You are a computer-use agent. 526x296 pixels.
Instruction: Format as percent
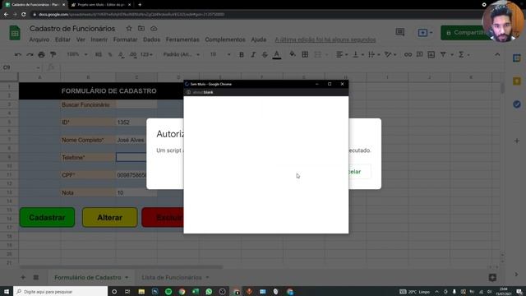(110, 54)
